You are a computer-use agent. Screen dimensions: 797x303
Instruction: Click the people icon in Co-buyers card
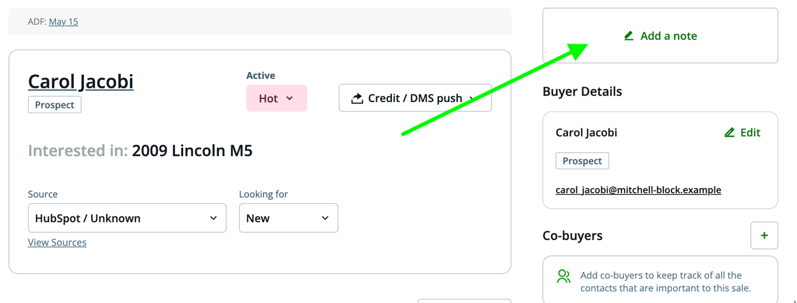(563, 276)
